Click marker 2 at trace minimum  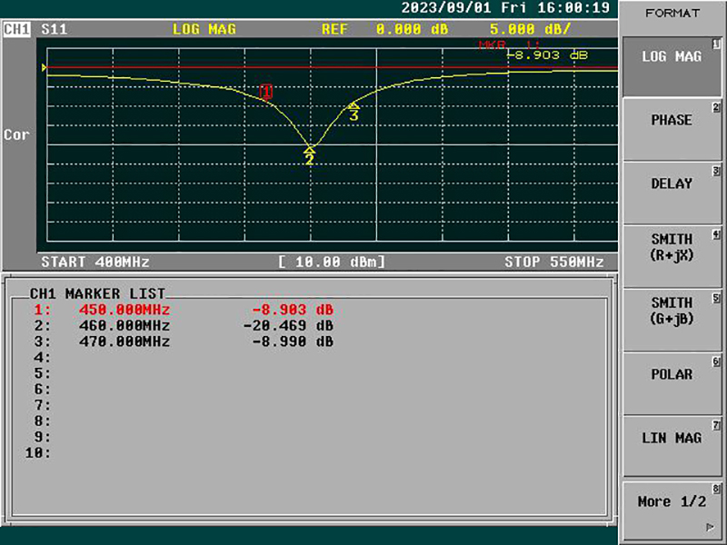pos(310,156)
